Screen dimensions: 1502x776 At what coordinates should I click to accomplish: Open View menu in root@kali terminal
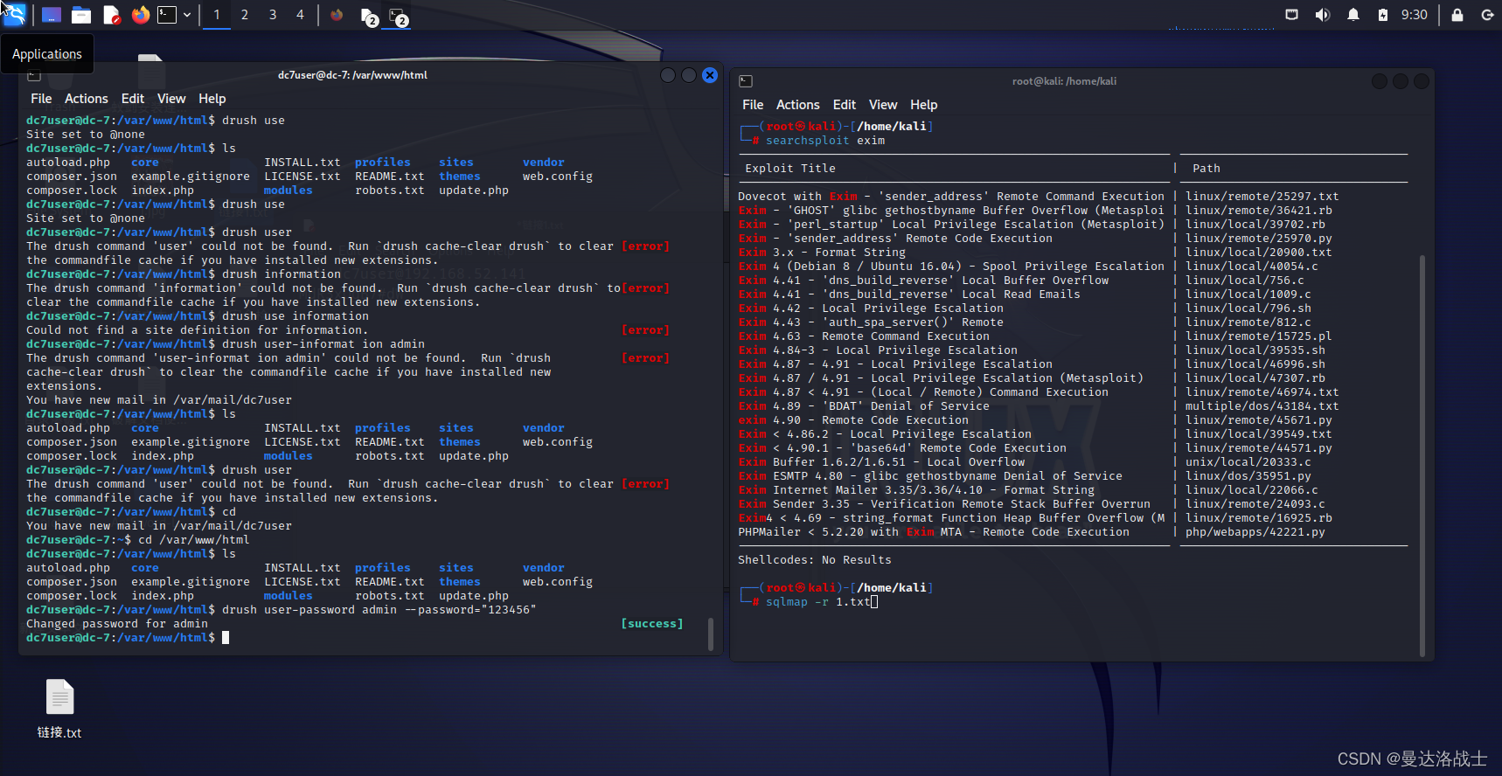coord(883,105)
